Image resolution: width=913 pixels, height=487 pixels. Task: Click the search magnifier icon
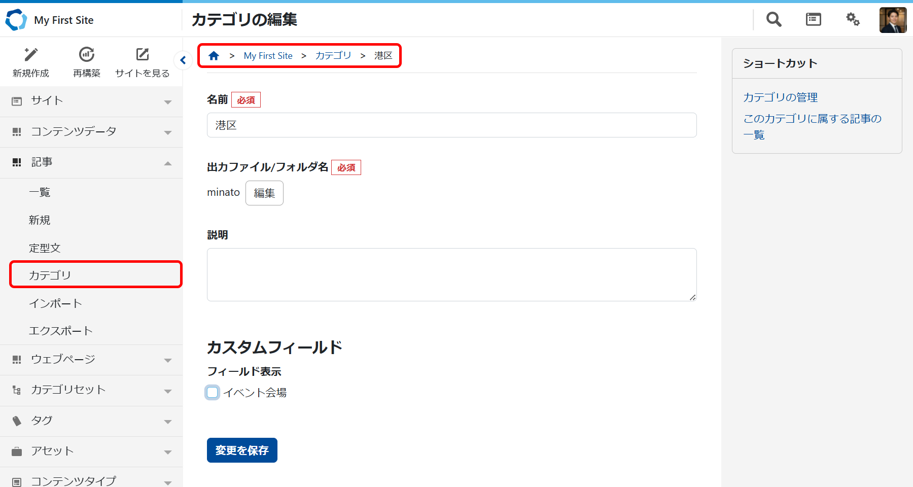(774, 20)
